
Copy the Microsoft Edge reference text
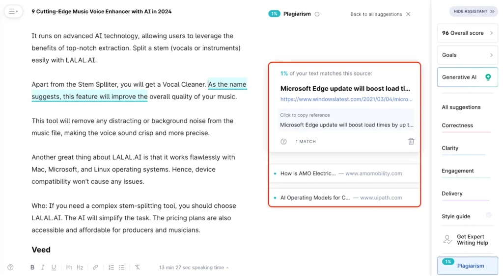point(346,125)
